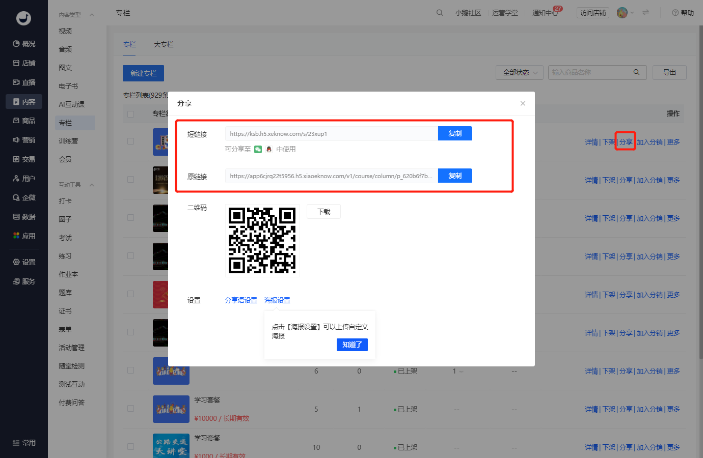Click the user avatar in top bar
The height and width of the screenshot is (458, 703).
pos(622,13)
